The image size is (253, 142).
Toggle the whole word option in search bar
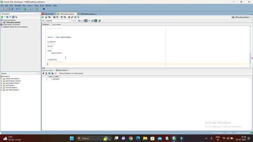pyautogui.click(x=83, y=21)
